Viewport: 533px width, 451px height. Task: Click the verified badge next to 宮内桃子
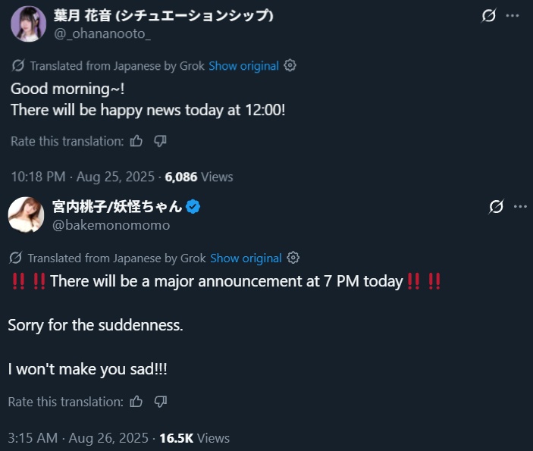[x=194, y=207]
